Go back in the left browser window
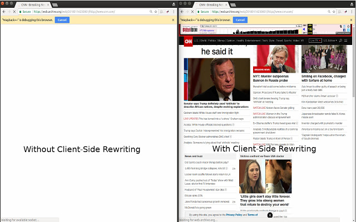Screen dimensions: 356x222 click(4, 12)
